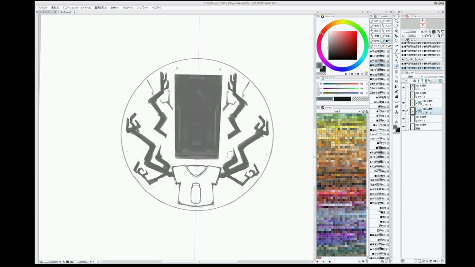Toggle visibility of レイヤー 1
The width and height of the screenshot is (475, 267).
(x=404, y=88)
